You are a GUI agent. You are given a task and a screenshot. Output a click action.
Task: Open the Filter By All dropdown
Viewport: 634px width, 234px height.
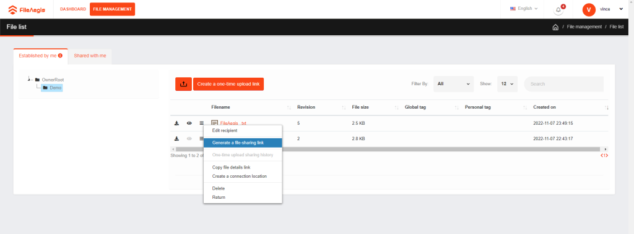point(454,84)
